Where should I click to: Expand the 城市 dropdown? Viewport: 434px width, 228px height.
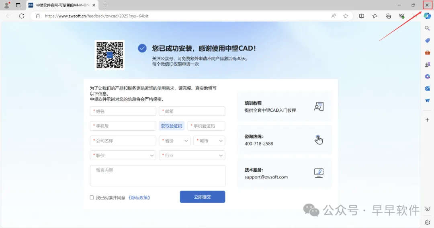209,140
